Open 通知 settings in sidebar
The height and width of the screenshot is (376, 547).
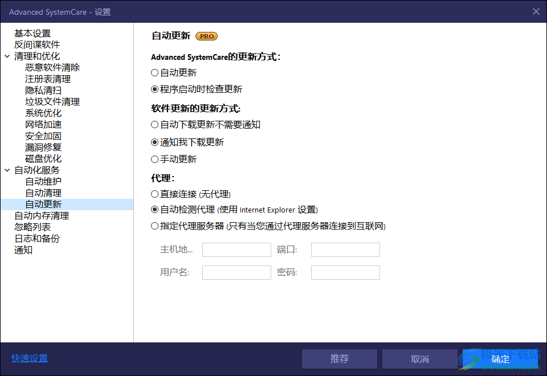(23, 250)
